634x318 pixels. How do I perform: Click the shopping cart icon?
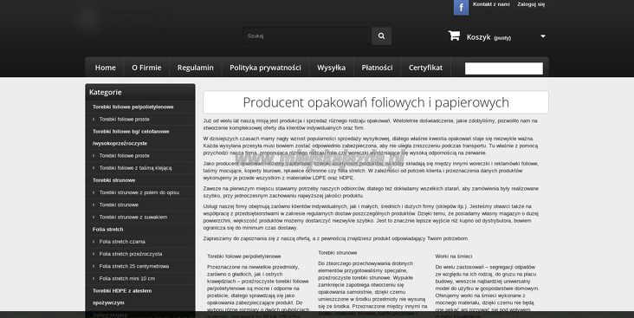pos(454,36)
